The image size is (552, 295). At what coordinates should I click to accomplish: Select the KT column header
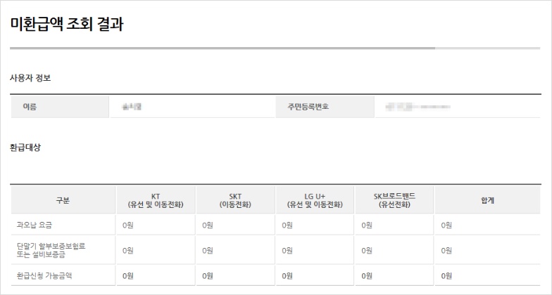pos(156,200)
